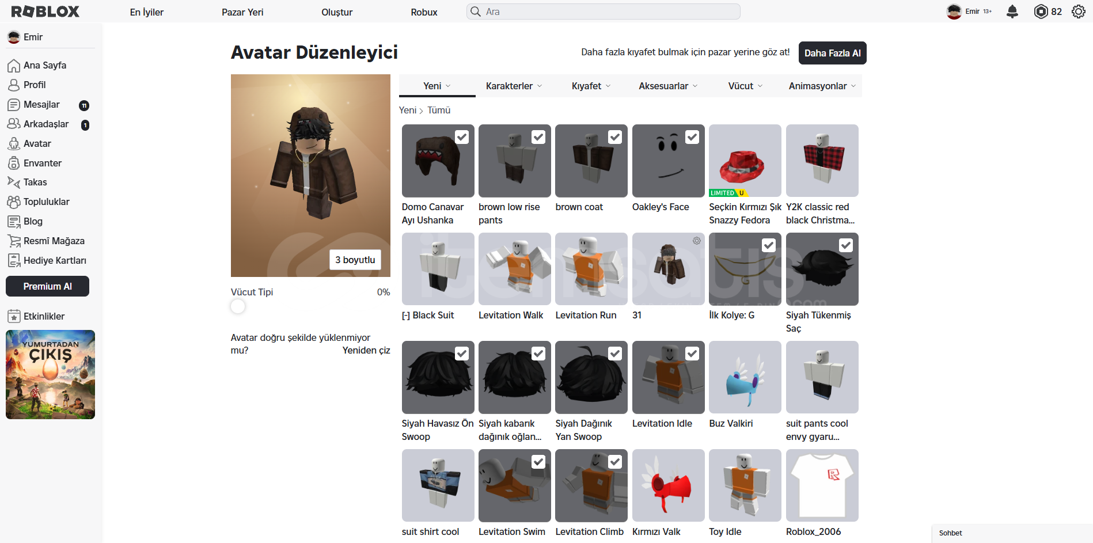
Task: Click the Takas trade icon
Action: 14,182
